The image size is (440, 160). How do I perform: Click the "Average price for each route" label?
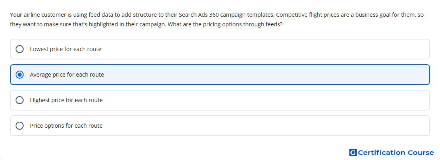click(67, 75)
